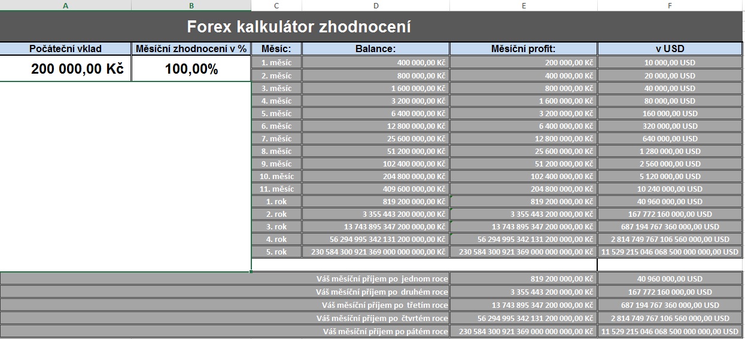The height and width of the screenshot is (339, 745).
Task: Select profit cell 400 000,00 Kč for 2. měsíc
Action: tap(524, 75)
